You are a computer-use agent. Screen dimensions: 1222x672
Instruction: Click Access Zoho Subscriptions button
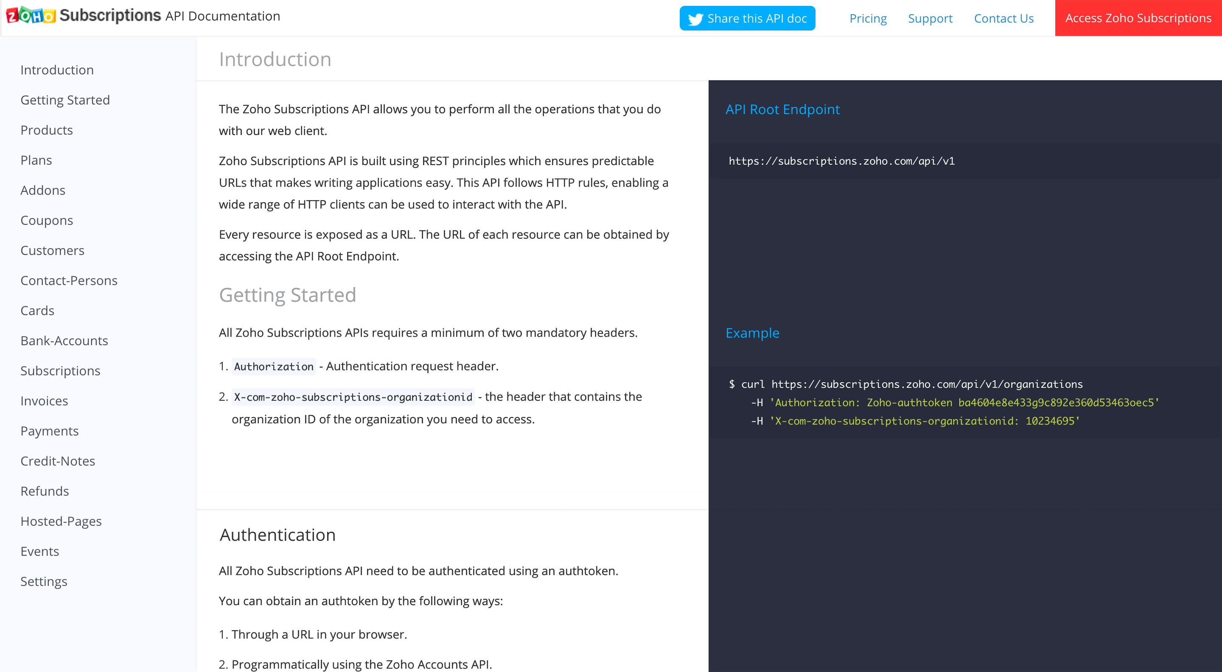(x=1138, y=18)
